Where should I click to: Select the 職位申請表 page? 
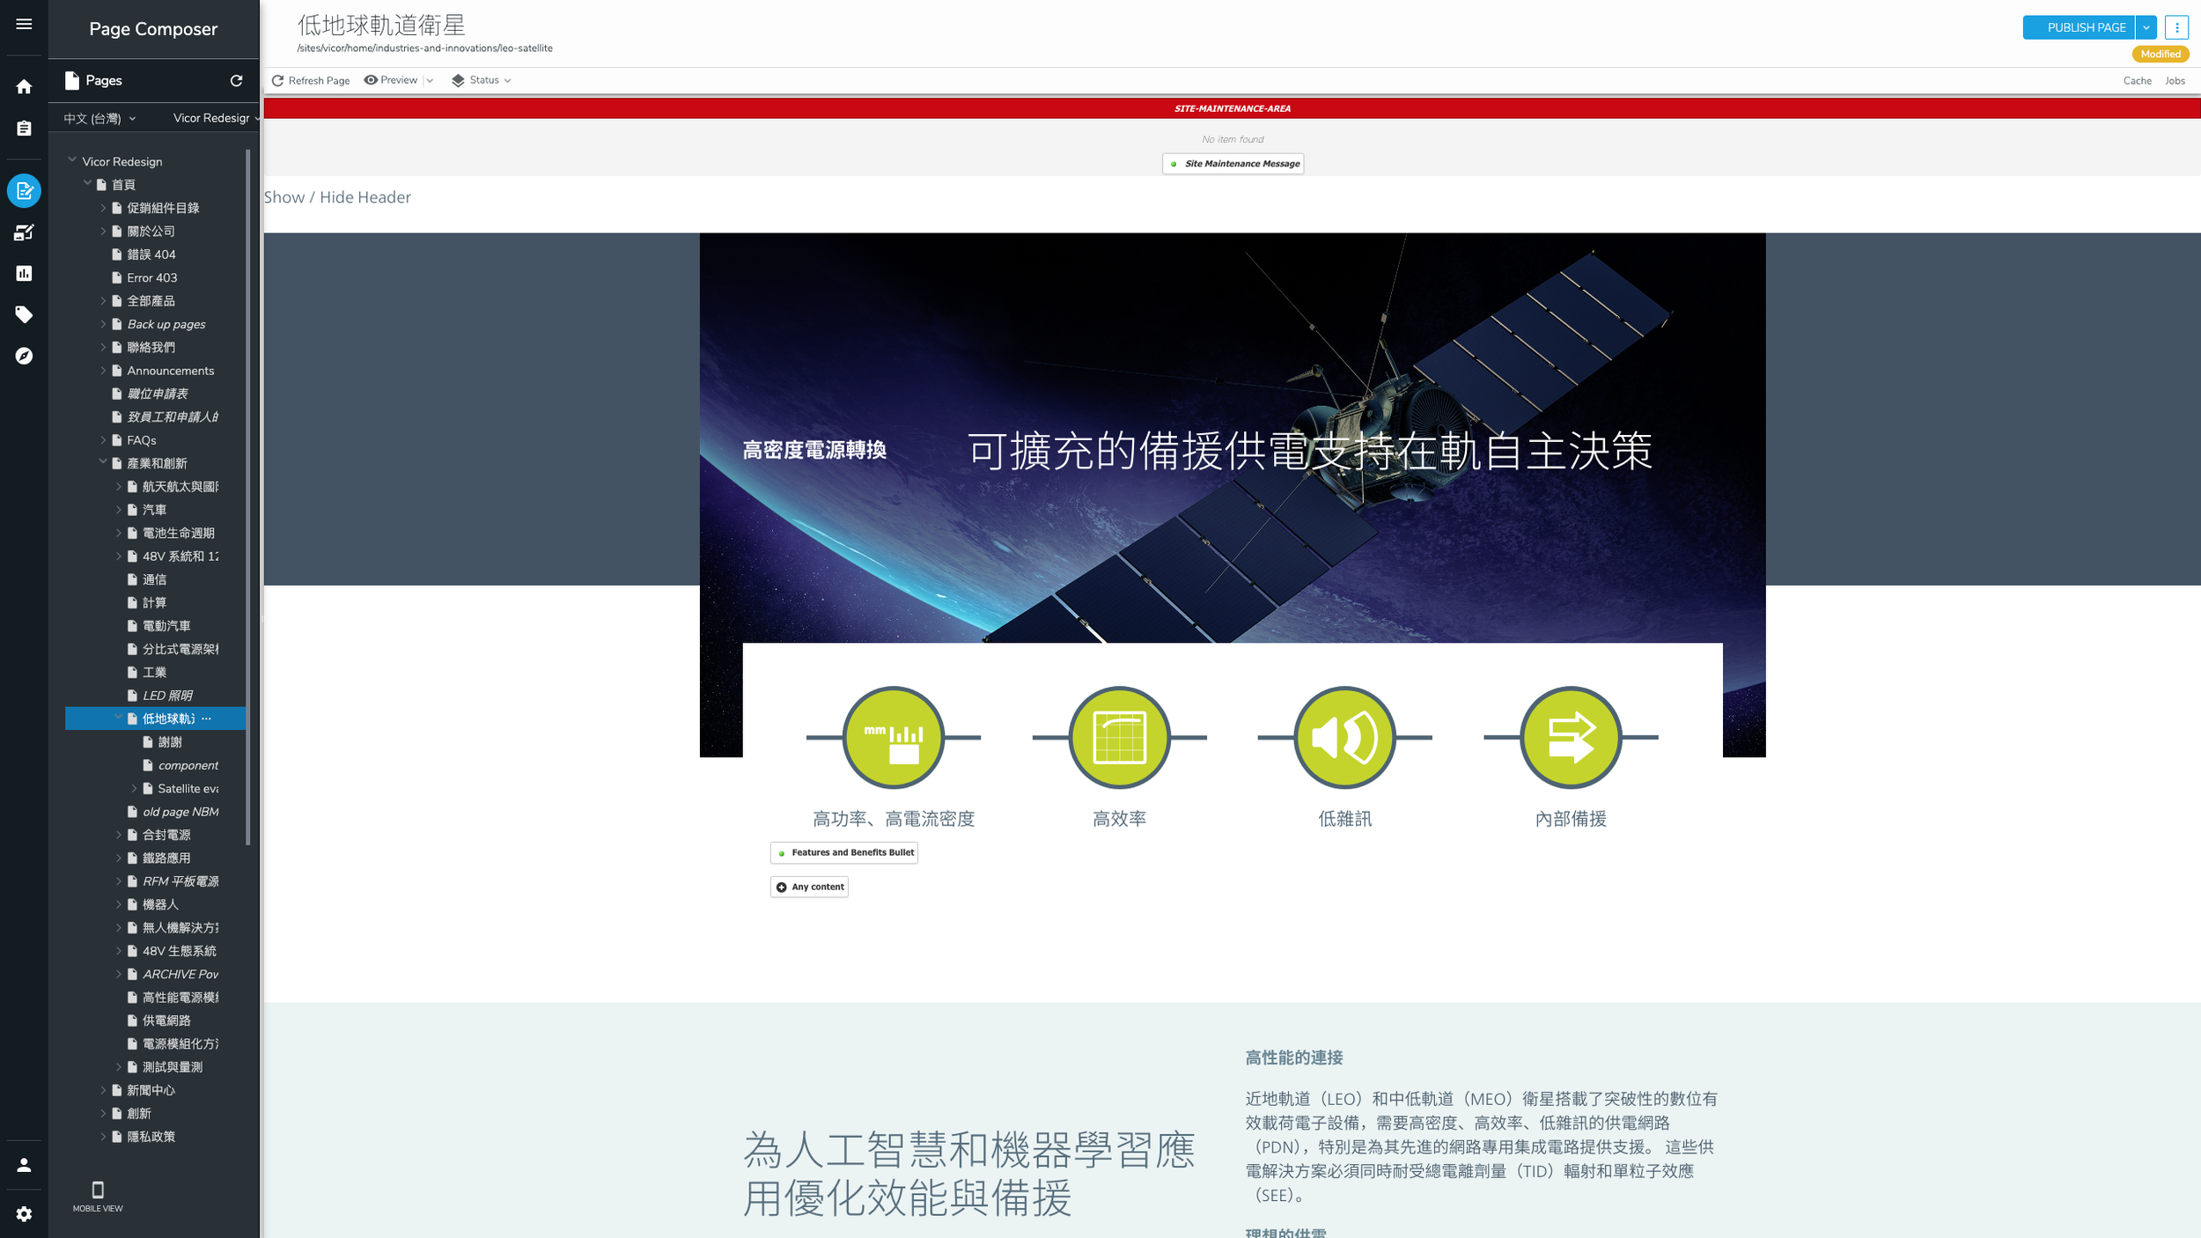[158, 394]
